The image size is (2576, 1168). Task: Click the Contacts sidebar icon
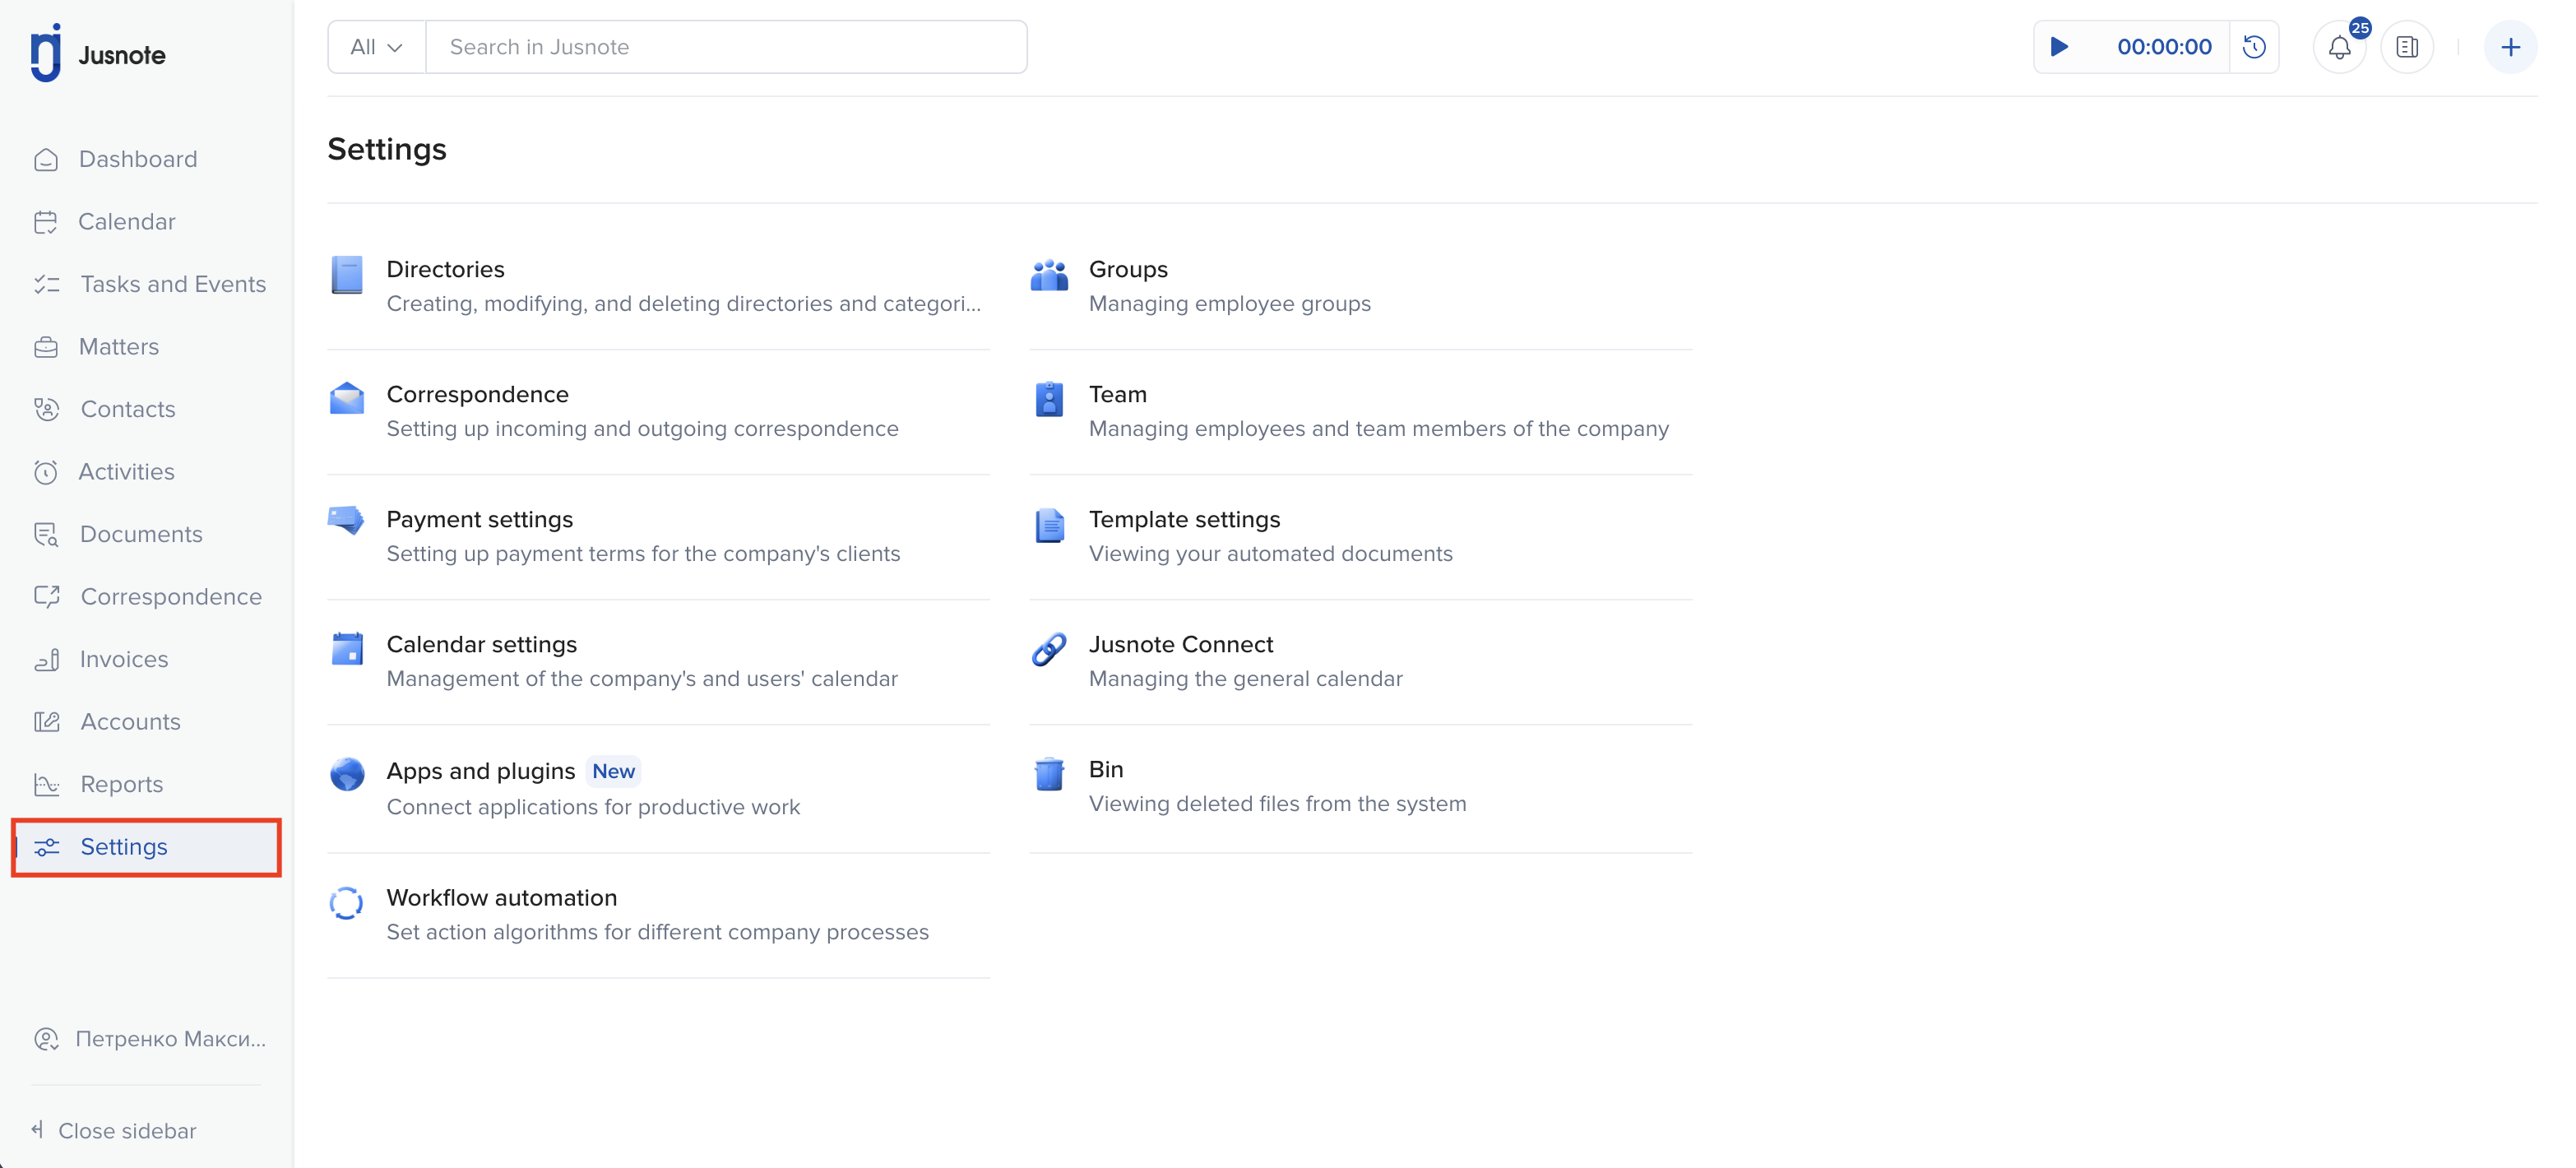(x=46, y=410)
